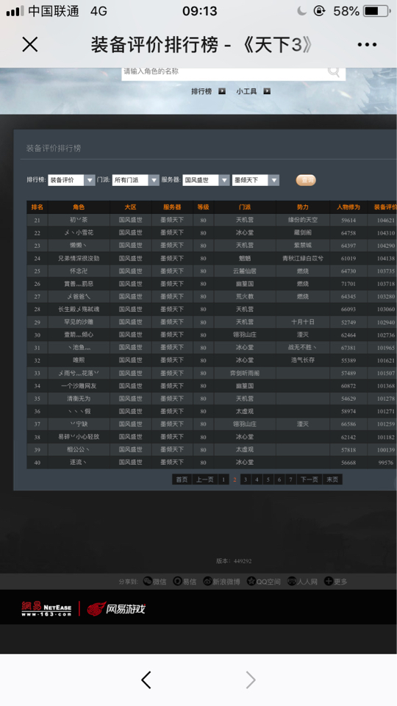Click the 排名 column header
The width and height of the screenshot is (397, 706).
coord(37,207)
